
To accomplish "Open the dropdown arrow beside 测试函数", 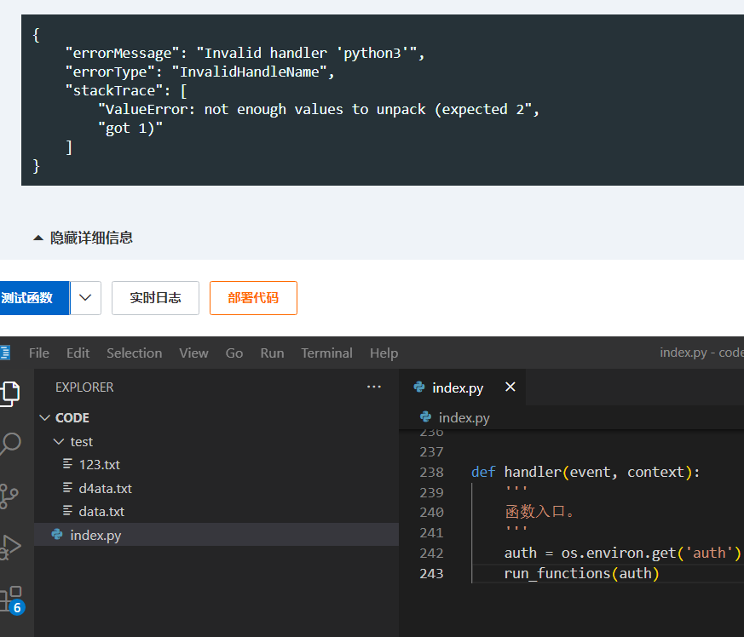I will 85,298.
